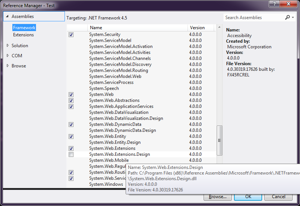This screenshot has height=206, width=300.
Task: Select System.ServiceProcess row
Action: pos(141,82)
